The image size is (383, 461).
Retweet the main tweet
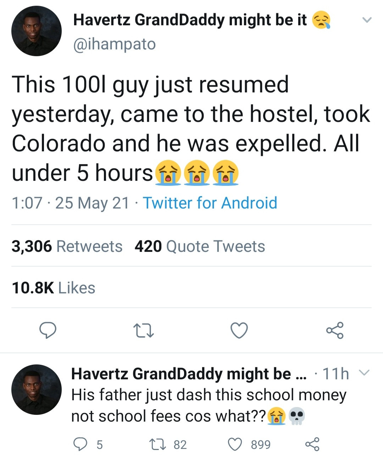coord(143,330)
